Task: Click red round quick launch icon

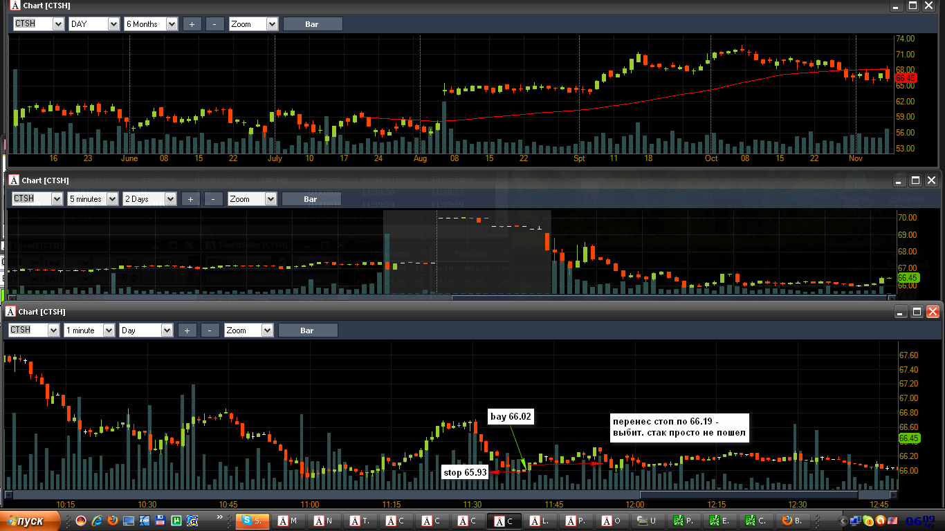Action: pyautogui.click(x=81, y=521)
